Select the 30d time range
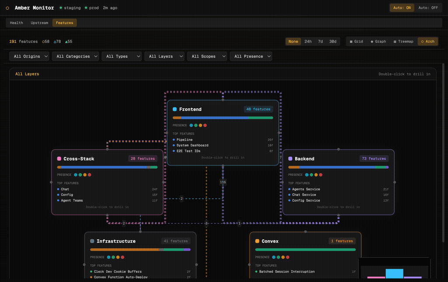 click(333, 41)
